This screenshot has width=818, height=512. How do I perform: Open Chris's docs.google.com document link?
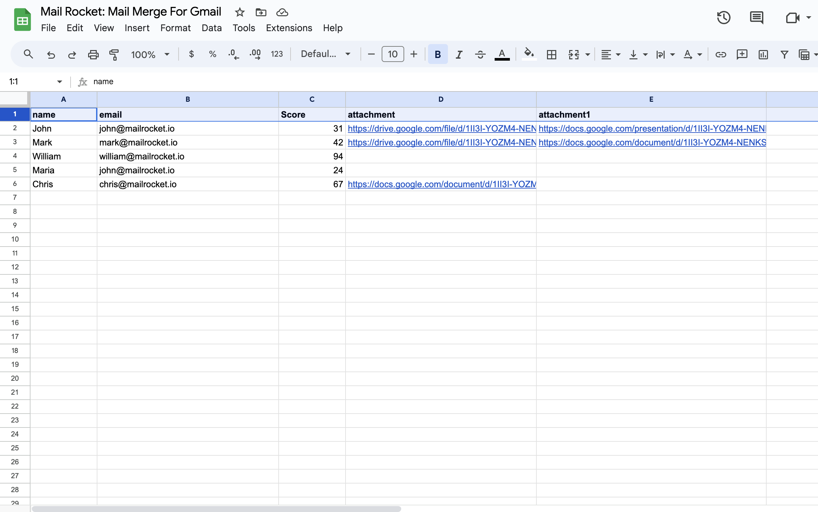click(441, 184)
